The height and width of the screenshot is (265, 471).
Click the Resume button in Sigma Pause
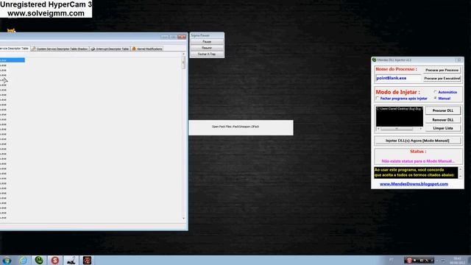coord(207,48)
